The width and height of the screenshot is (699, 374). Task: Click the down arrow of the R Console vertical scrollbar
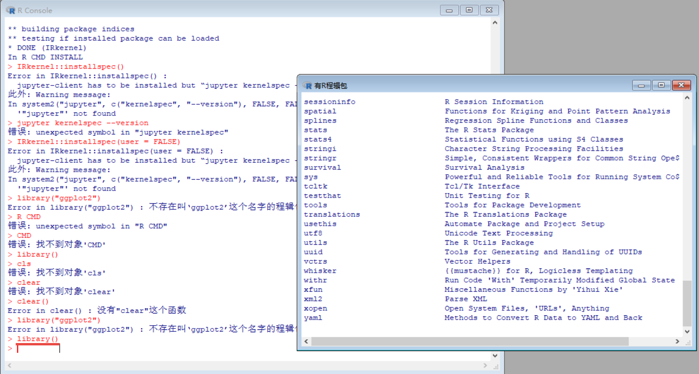495,356
